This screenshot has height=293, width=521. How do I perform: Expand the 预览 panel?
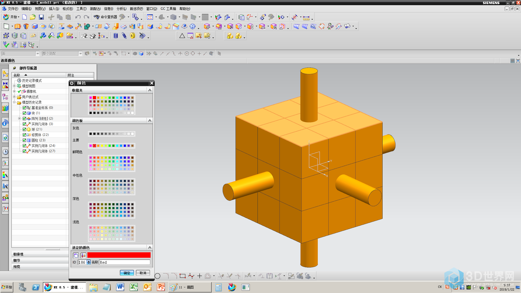click(40, 267)
